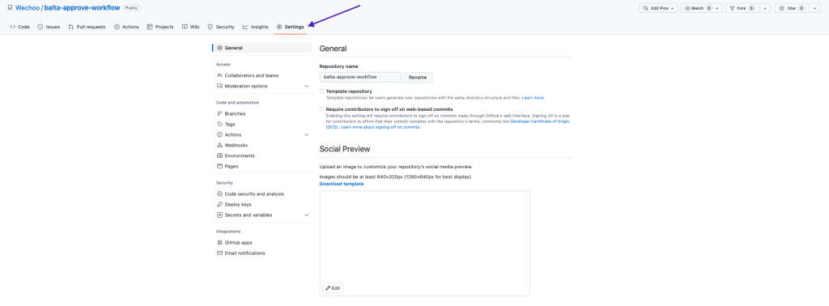The height and width of the screenshot is (306, 829).
Task: Open the Security tab
Action: 221,27
